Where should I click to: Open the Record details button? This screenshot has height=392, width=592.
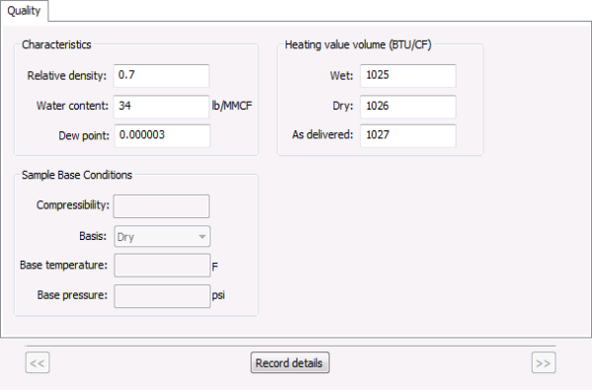pos(290,362)
